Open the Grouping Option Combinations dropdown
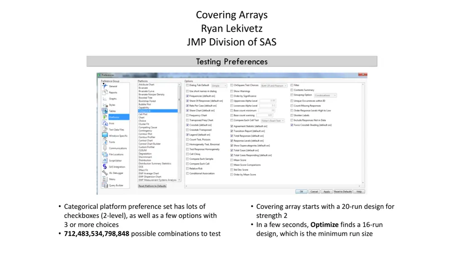The image size is (464, 261). pyautogui.click(x=325, y=95)
